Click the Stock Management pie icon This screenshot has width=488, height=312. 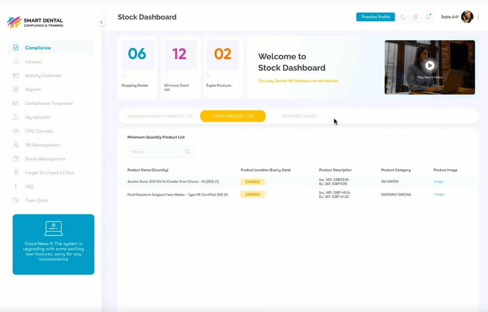click(16, 159)
